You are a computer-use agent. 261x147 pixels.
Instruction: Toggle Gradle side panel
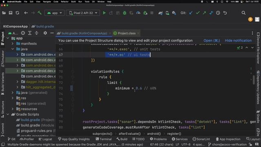click(258, 116)
